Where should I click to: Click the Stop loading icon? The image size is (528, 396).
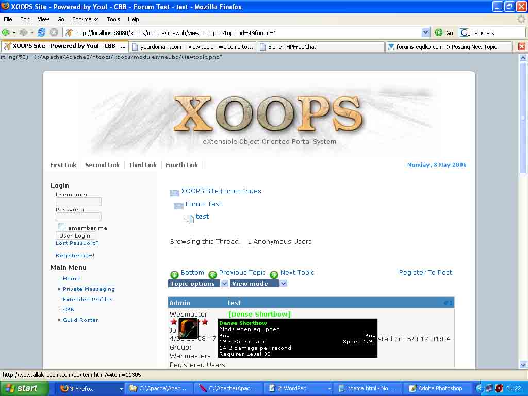click(x=54, y=32)
